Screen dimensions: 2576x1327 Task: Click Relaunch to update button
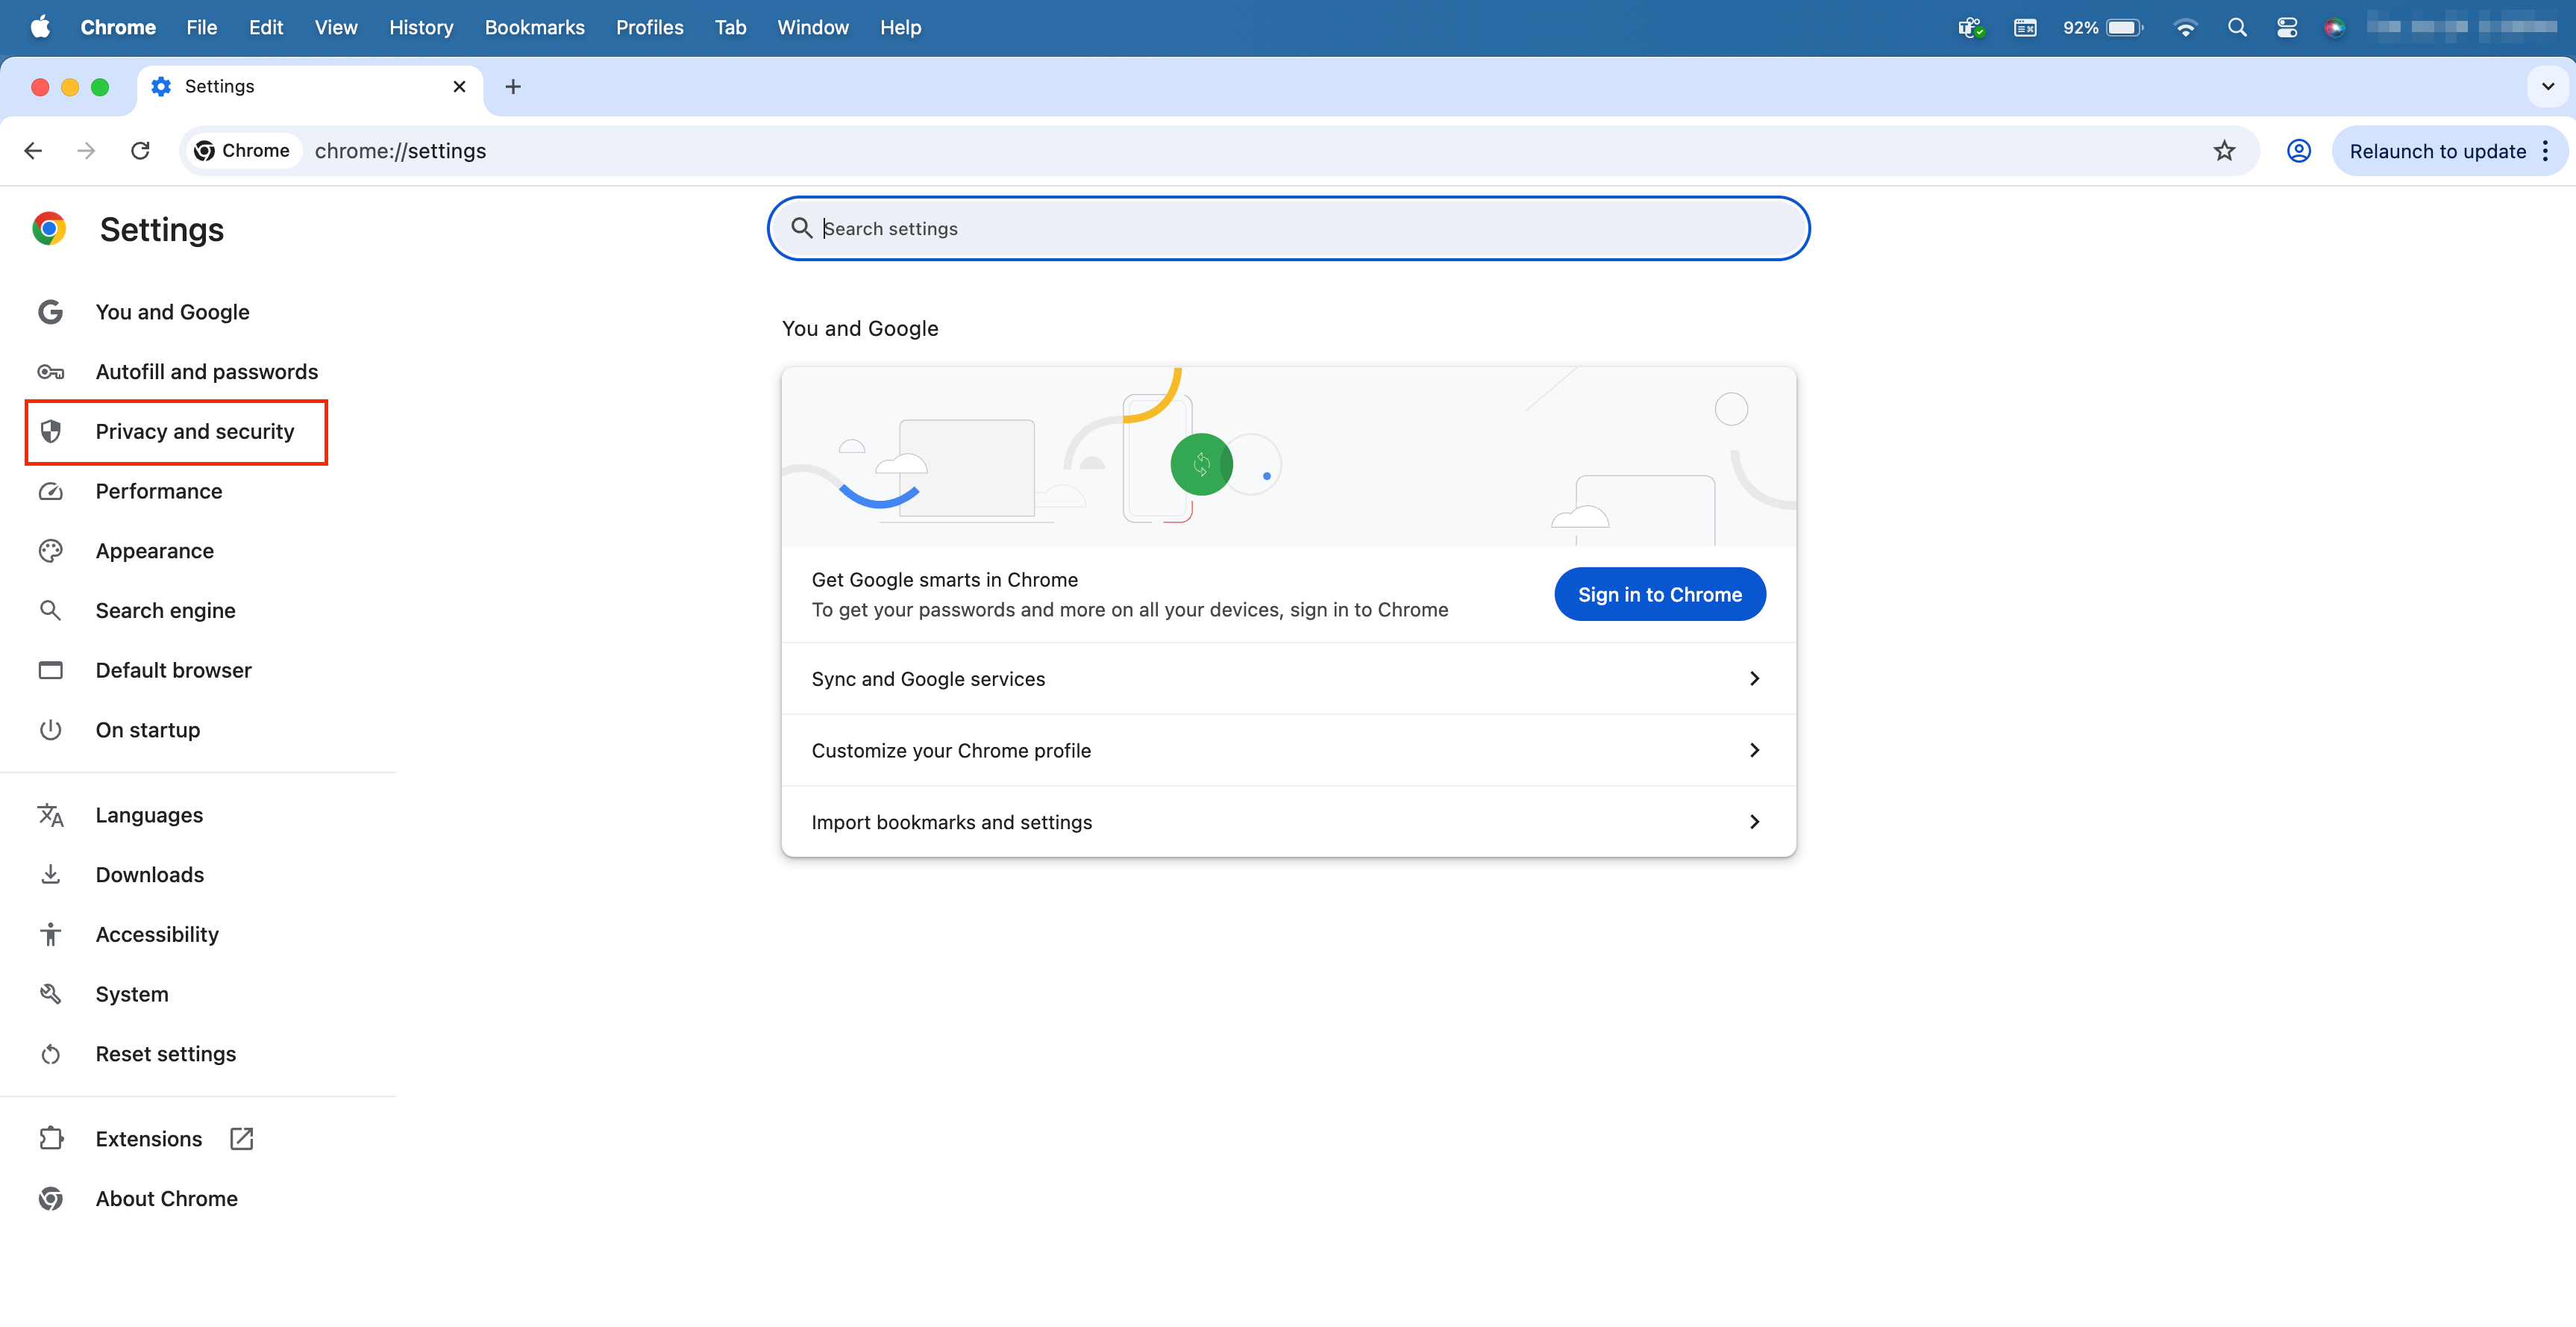coord(2436,151)
